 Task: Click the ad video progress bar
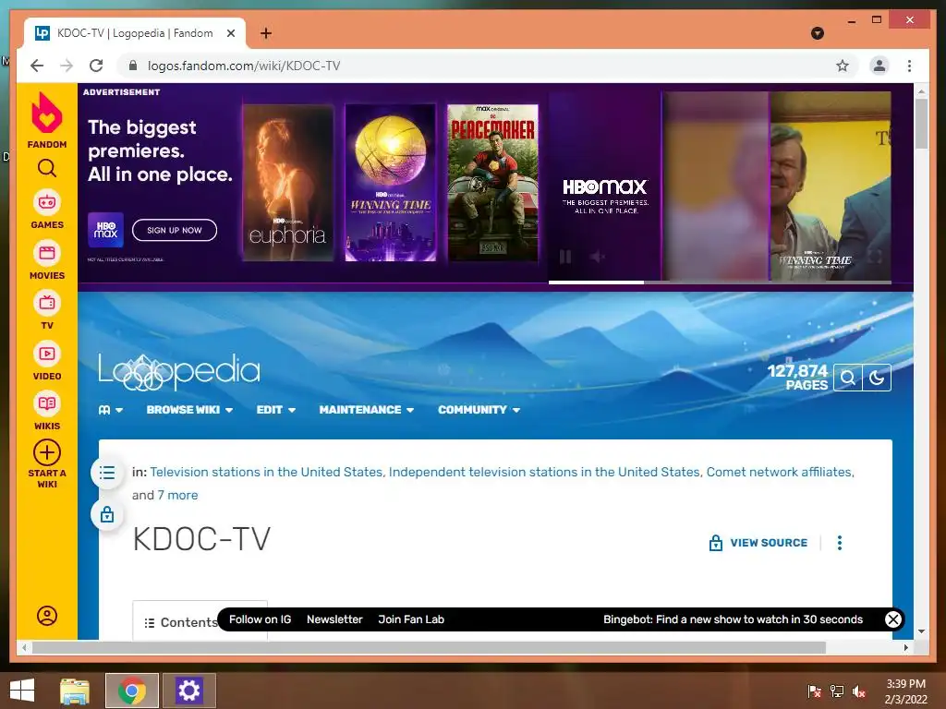720,282
